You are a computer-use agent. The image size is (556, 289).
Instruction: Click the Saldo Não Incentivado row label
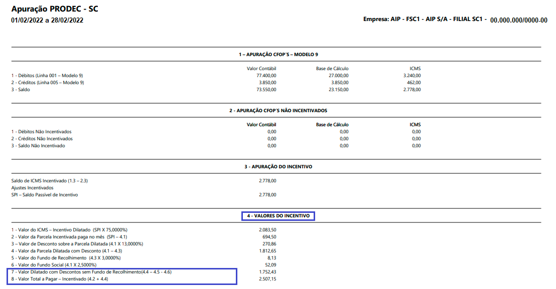tap(38, 146)
